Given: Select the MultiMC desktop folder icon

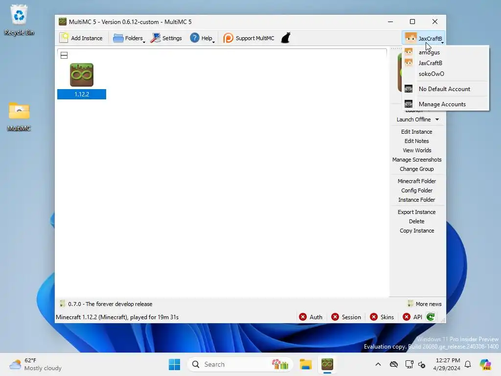Looking at the screenshot, I should click(19, 117).
